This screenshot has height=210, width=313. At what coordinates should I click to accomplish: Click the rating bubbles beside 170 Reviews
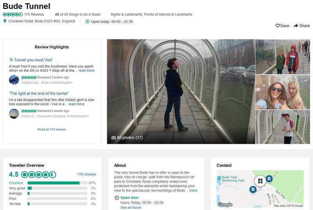13,14
